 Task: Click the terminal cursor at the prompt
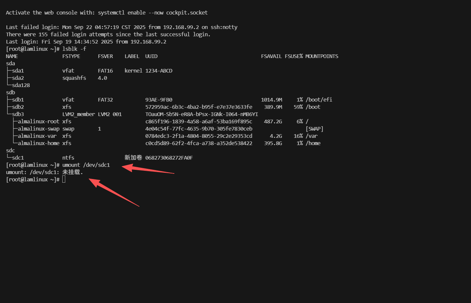tap(64, 179)
